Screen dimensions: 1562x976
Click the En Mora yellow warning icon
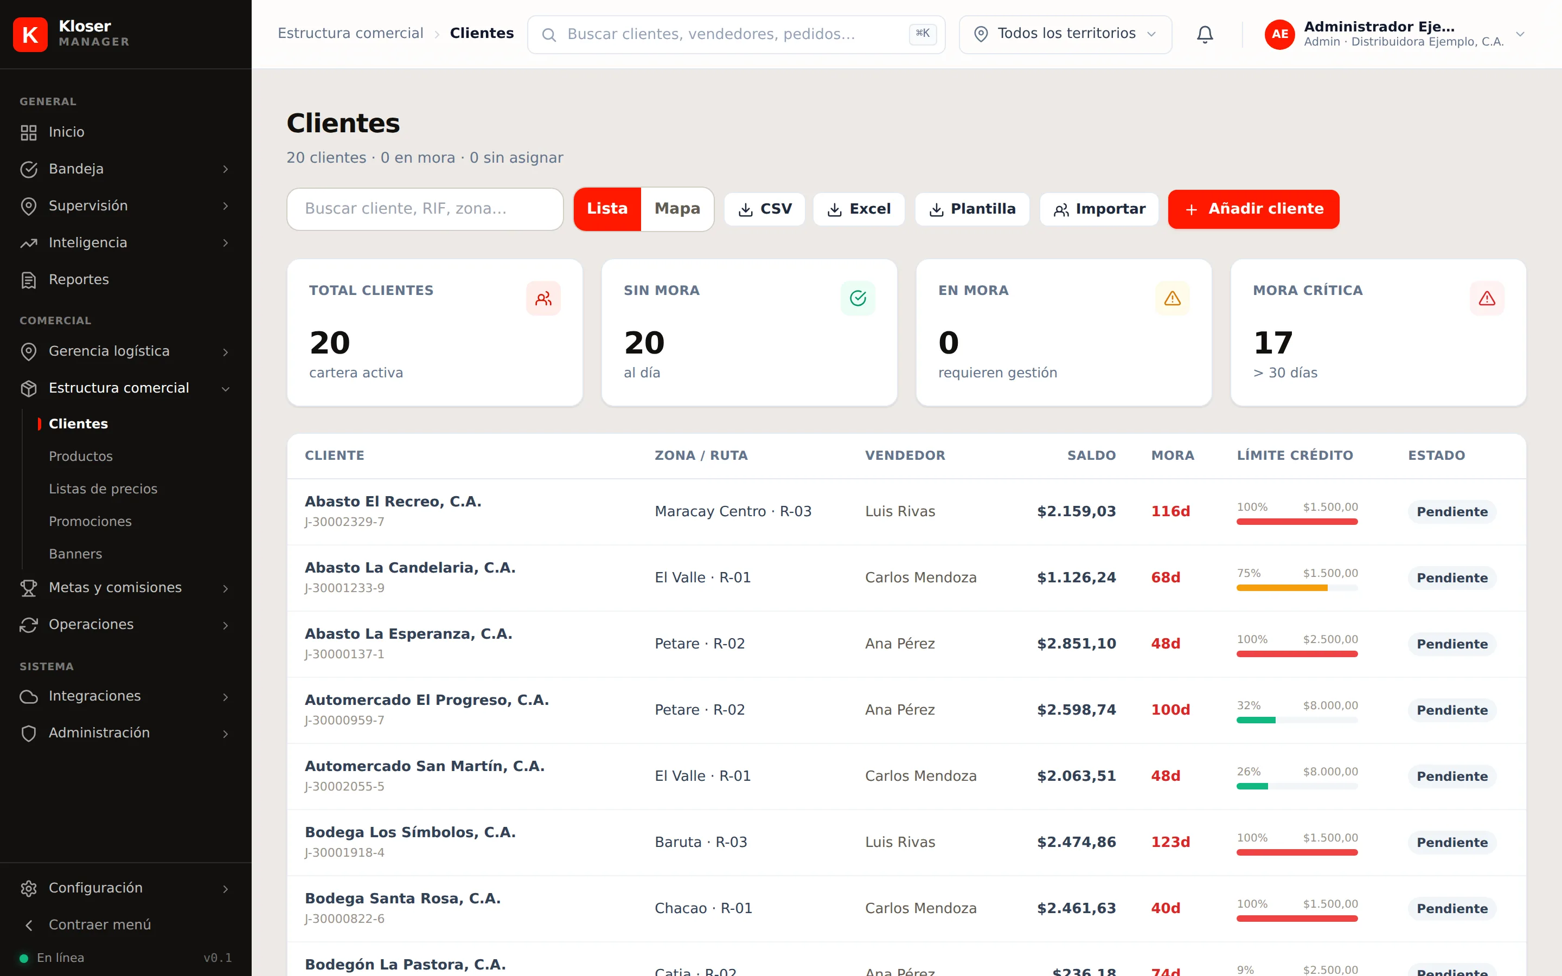1172,298
